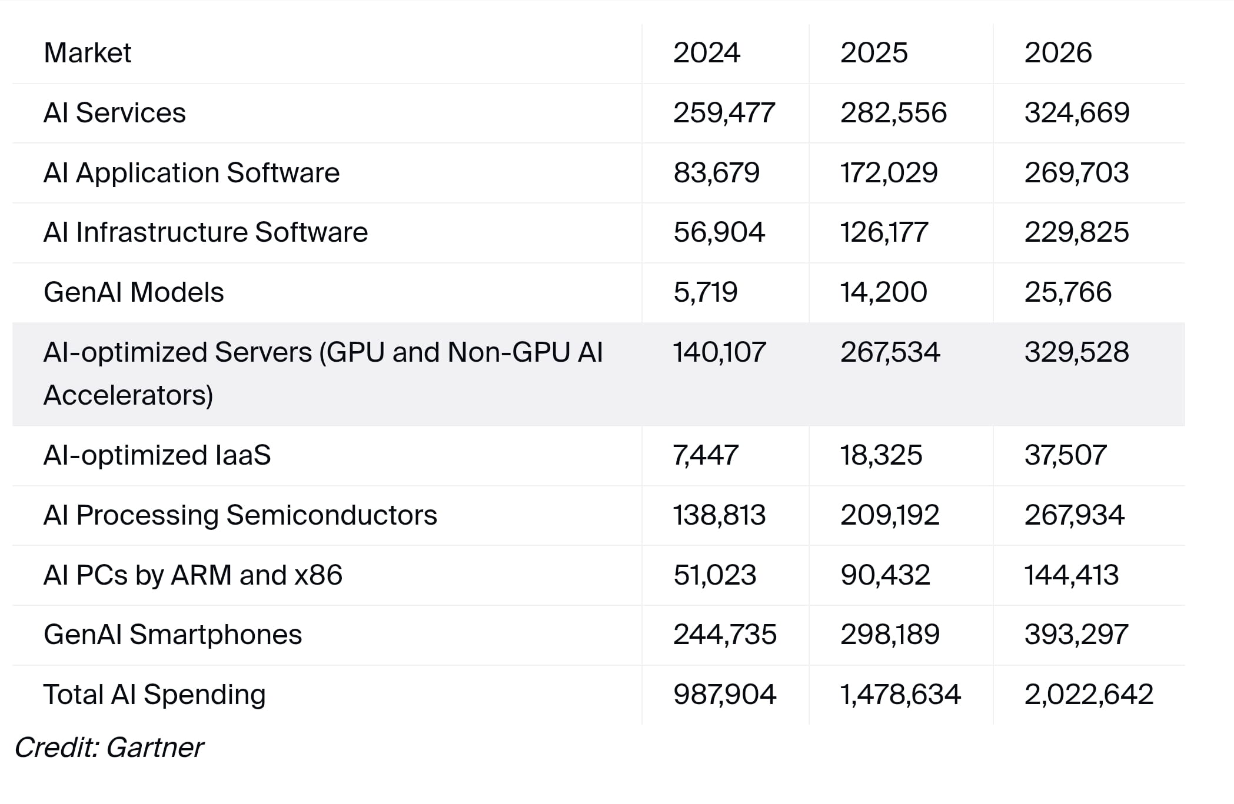The height and width of the screenshot is (804, 1234).
Task: Select the AI Infrastructure Software label
Action: tap(206, 232)
